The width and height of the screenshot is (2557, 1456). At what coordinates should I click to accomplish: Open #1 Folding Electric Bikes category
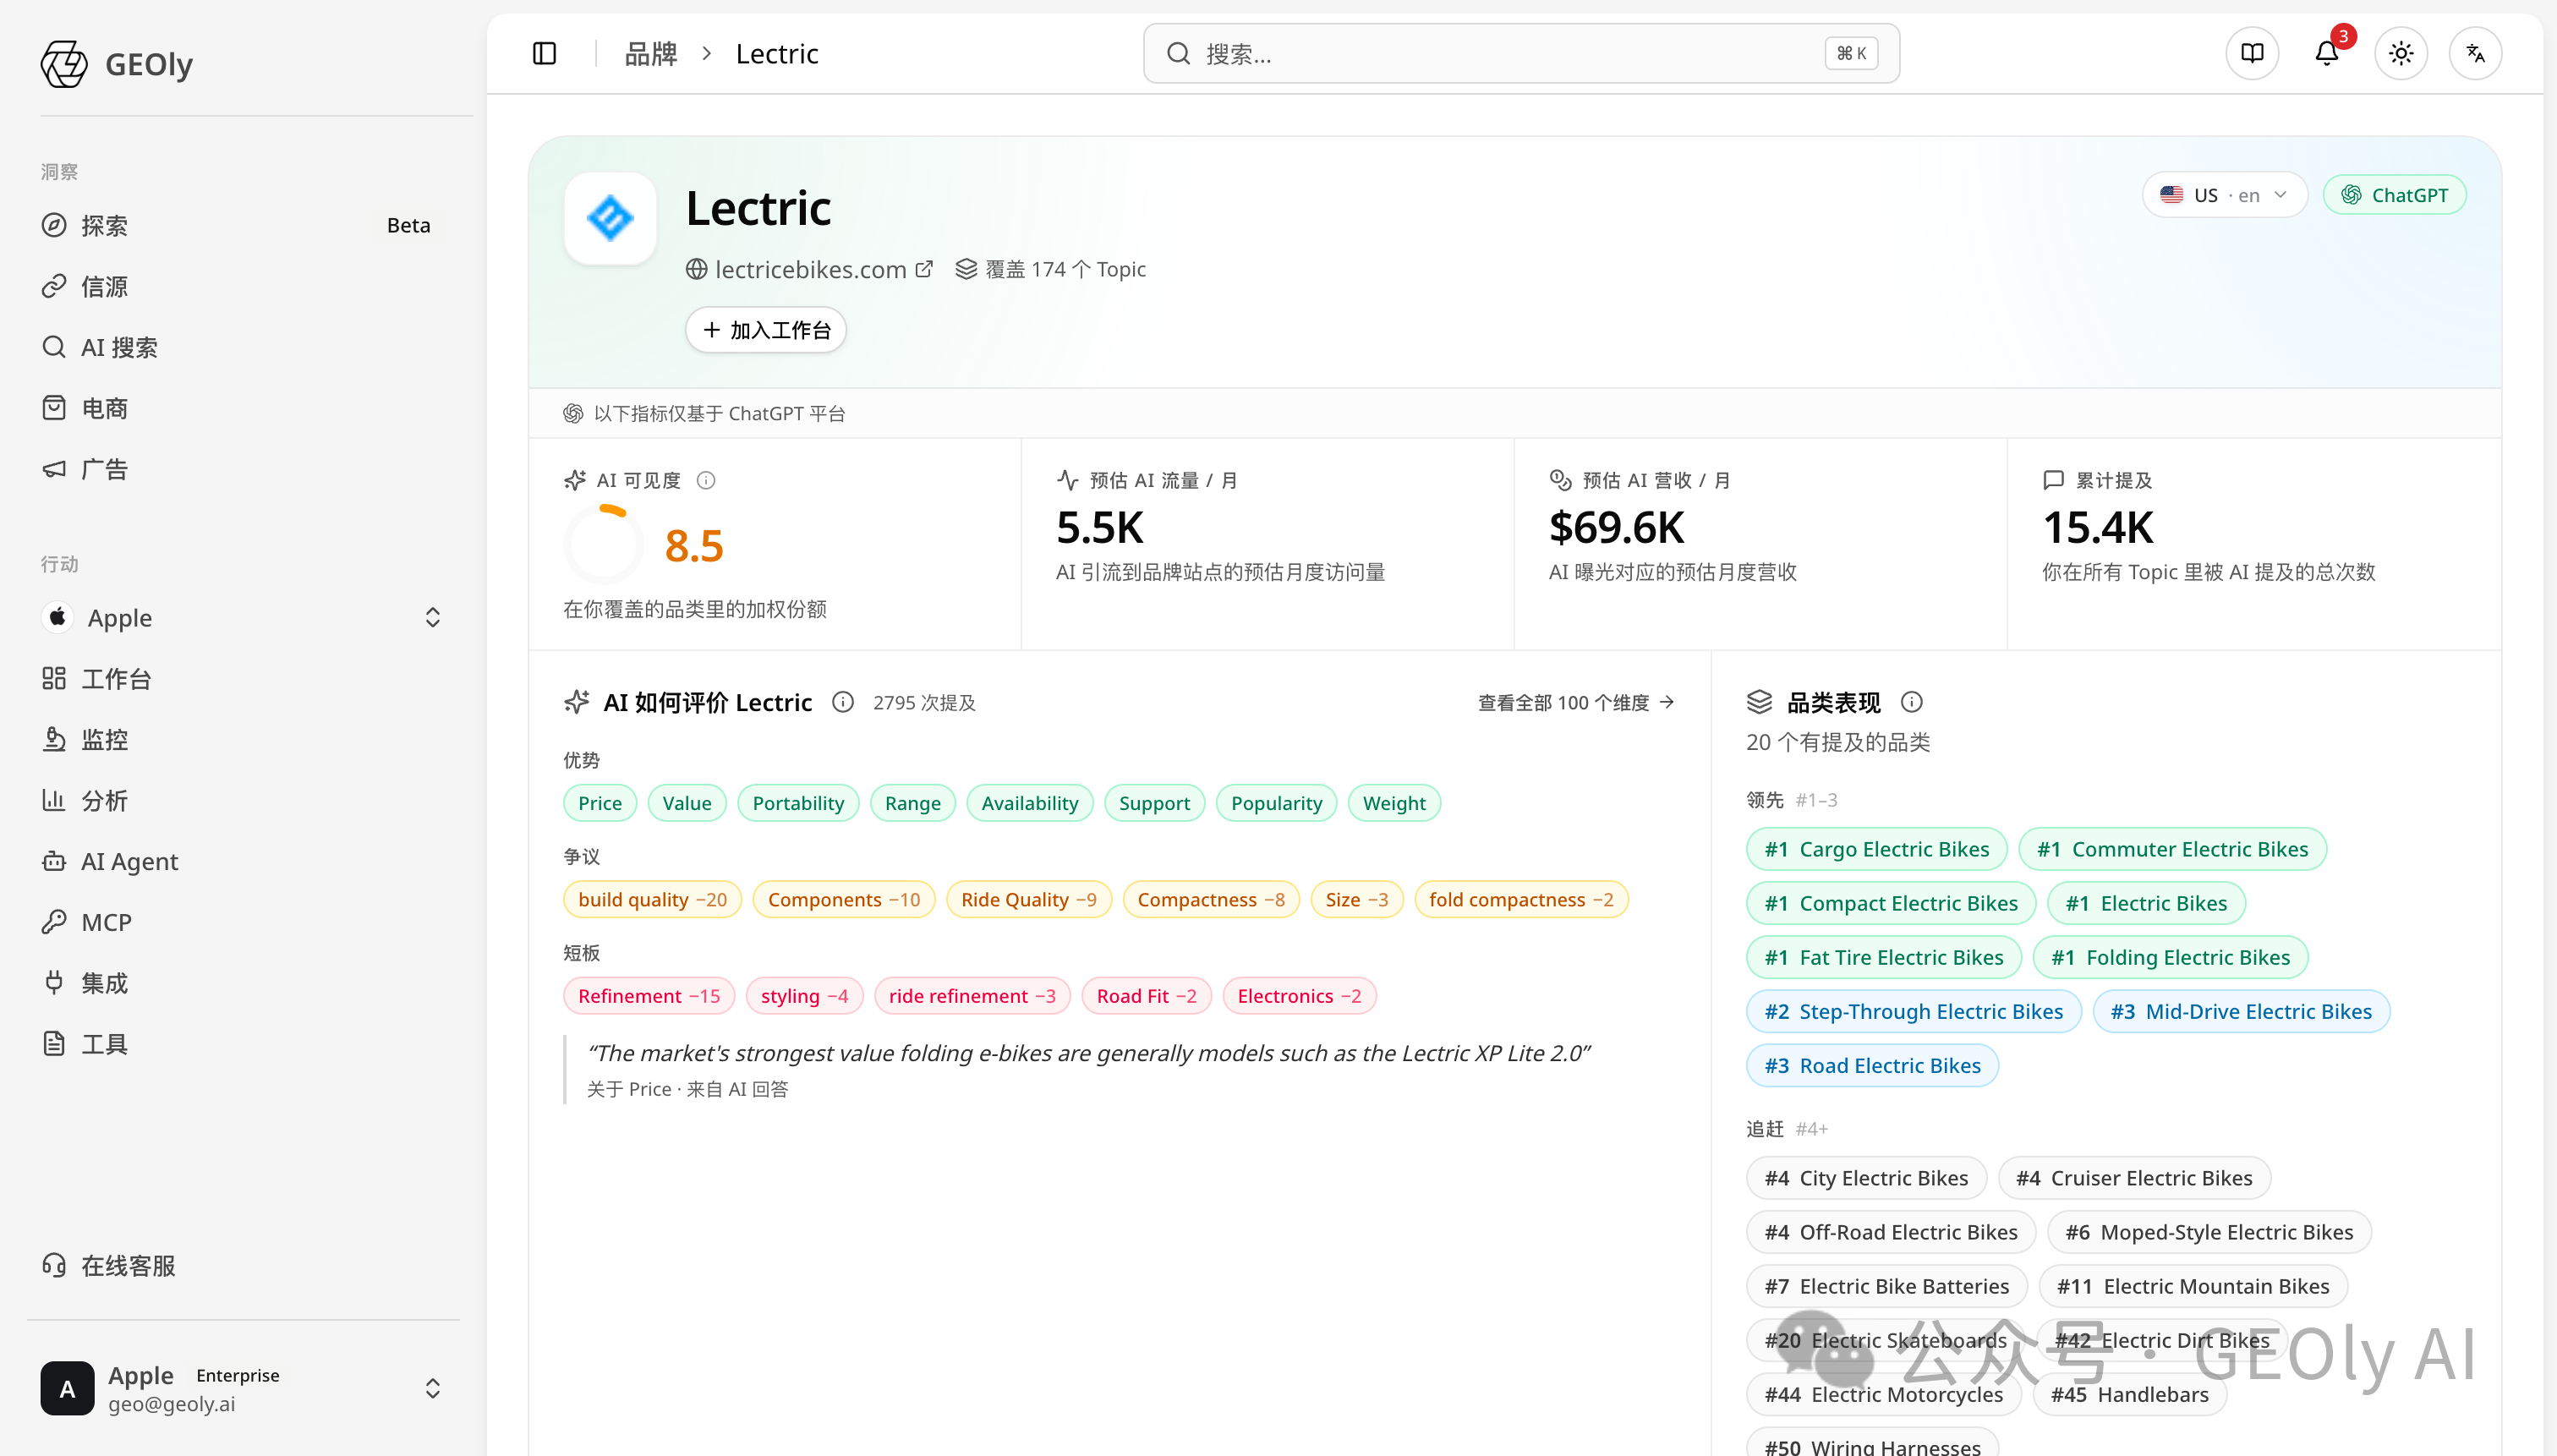(2171, 957)
